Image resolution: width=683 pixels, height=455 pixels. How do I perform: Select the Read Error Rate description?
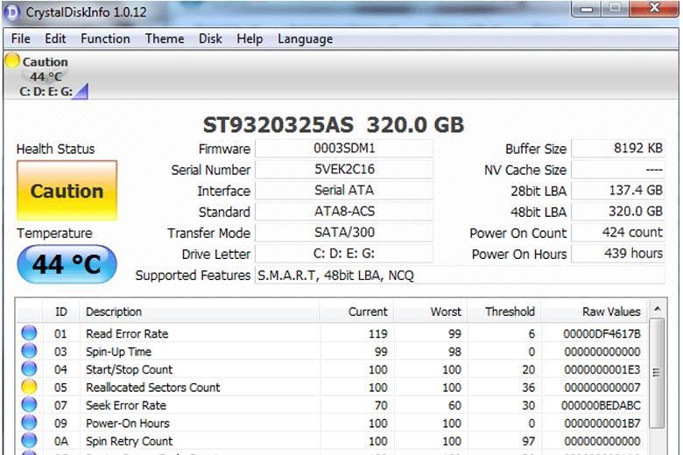(x=127, y=333)
